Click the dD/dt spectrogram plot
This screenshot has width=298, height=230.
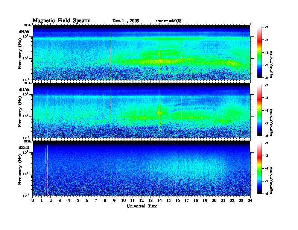[x=141, y=110]
